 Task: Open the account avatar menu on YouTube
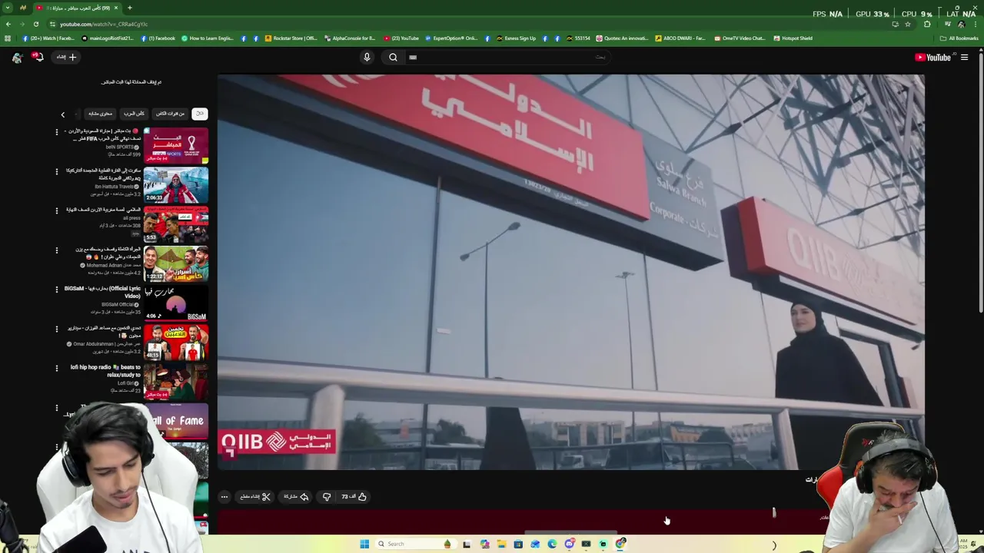[17, 58]
